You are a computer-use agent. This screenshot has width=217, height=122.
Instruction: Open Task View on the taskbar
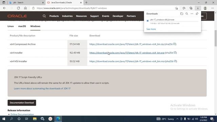pos(27,119)
